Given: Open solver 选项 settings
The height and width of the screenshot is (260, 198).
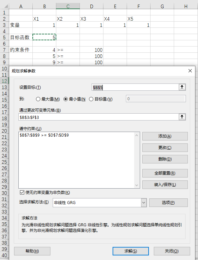Looking at the screenshot, I should (x=168, y=203).
